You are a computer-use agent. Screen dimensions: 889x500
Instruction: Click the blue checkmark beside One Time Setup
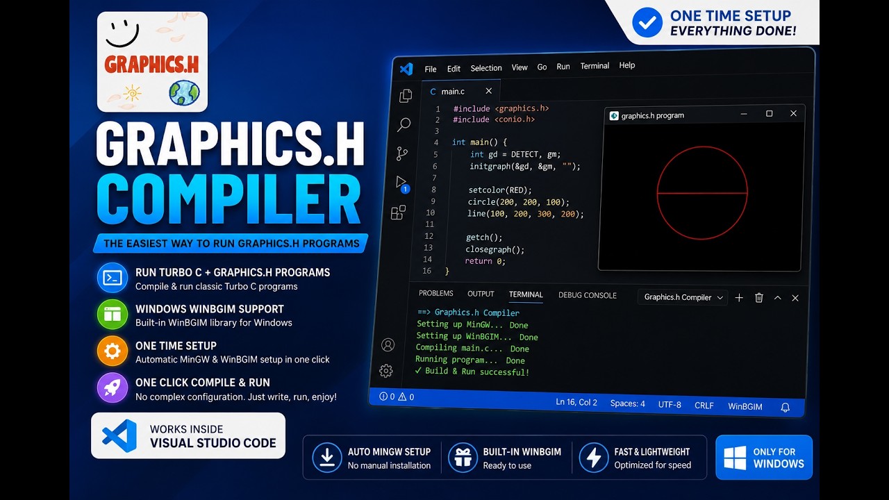coord(647,23)
